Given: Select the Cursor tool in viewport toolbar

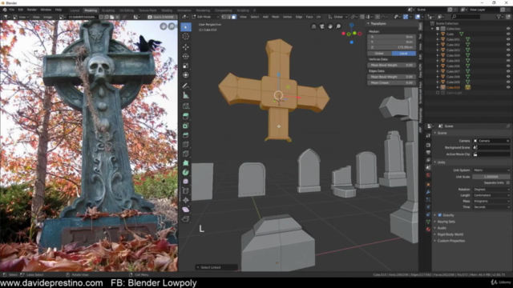Looking at the screenshot, I should pos(185,37).
